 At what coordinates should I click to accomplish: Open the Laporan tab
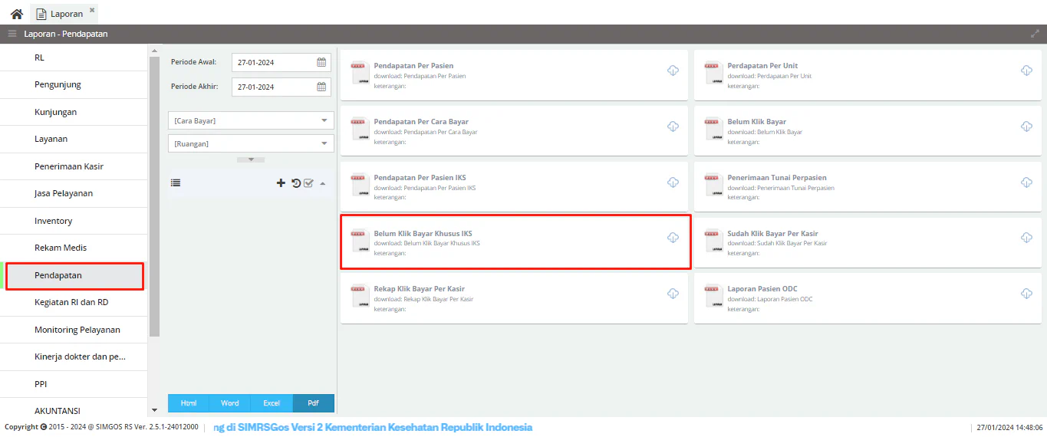click(x=66, y=14)
